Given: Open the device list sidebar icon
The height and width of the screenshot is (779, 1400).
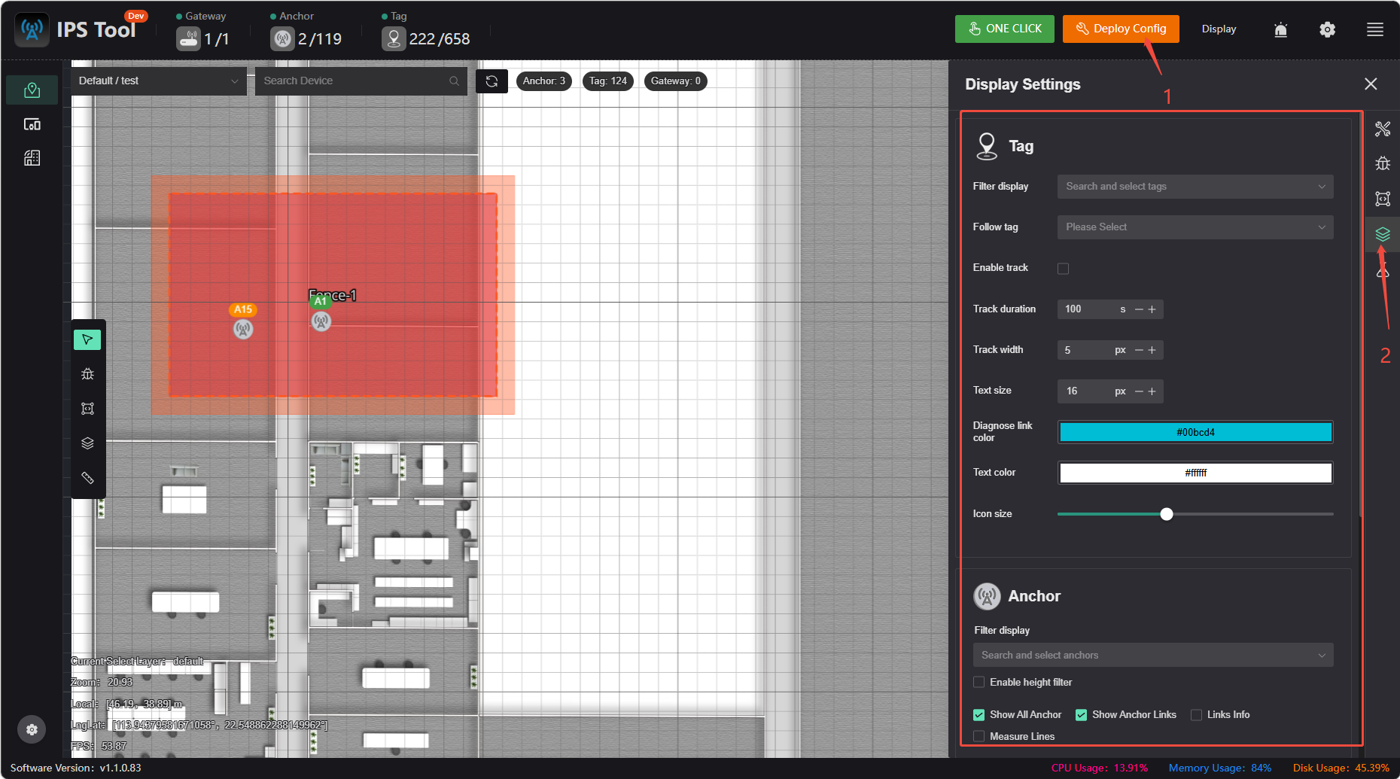Looking at the screenshot, I should point(32,124).
